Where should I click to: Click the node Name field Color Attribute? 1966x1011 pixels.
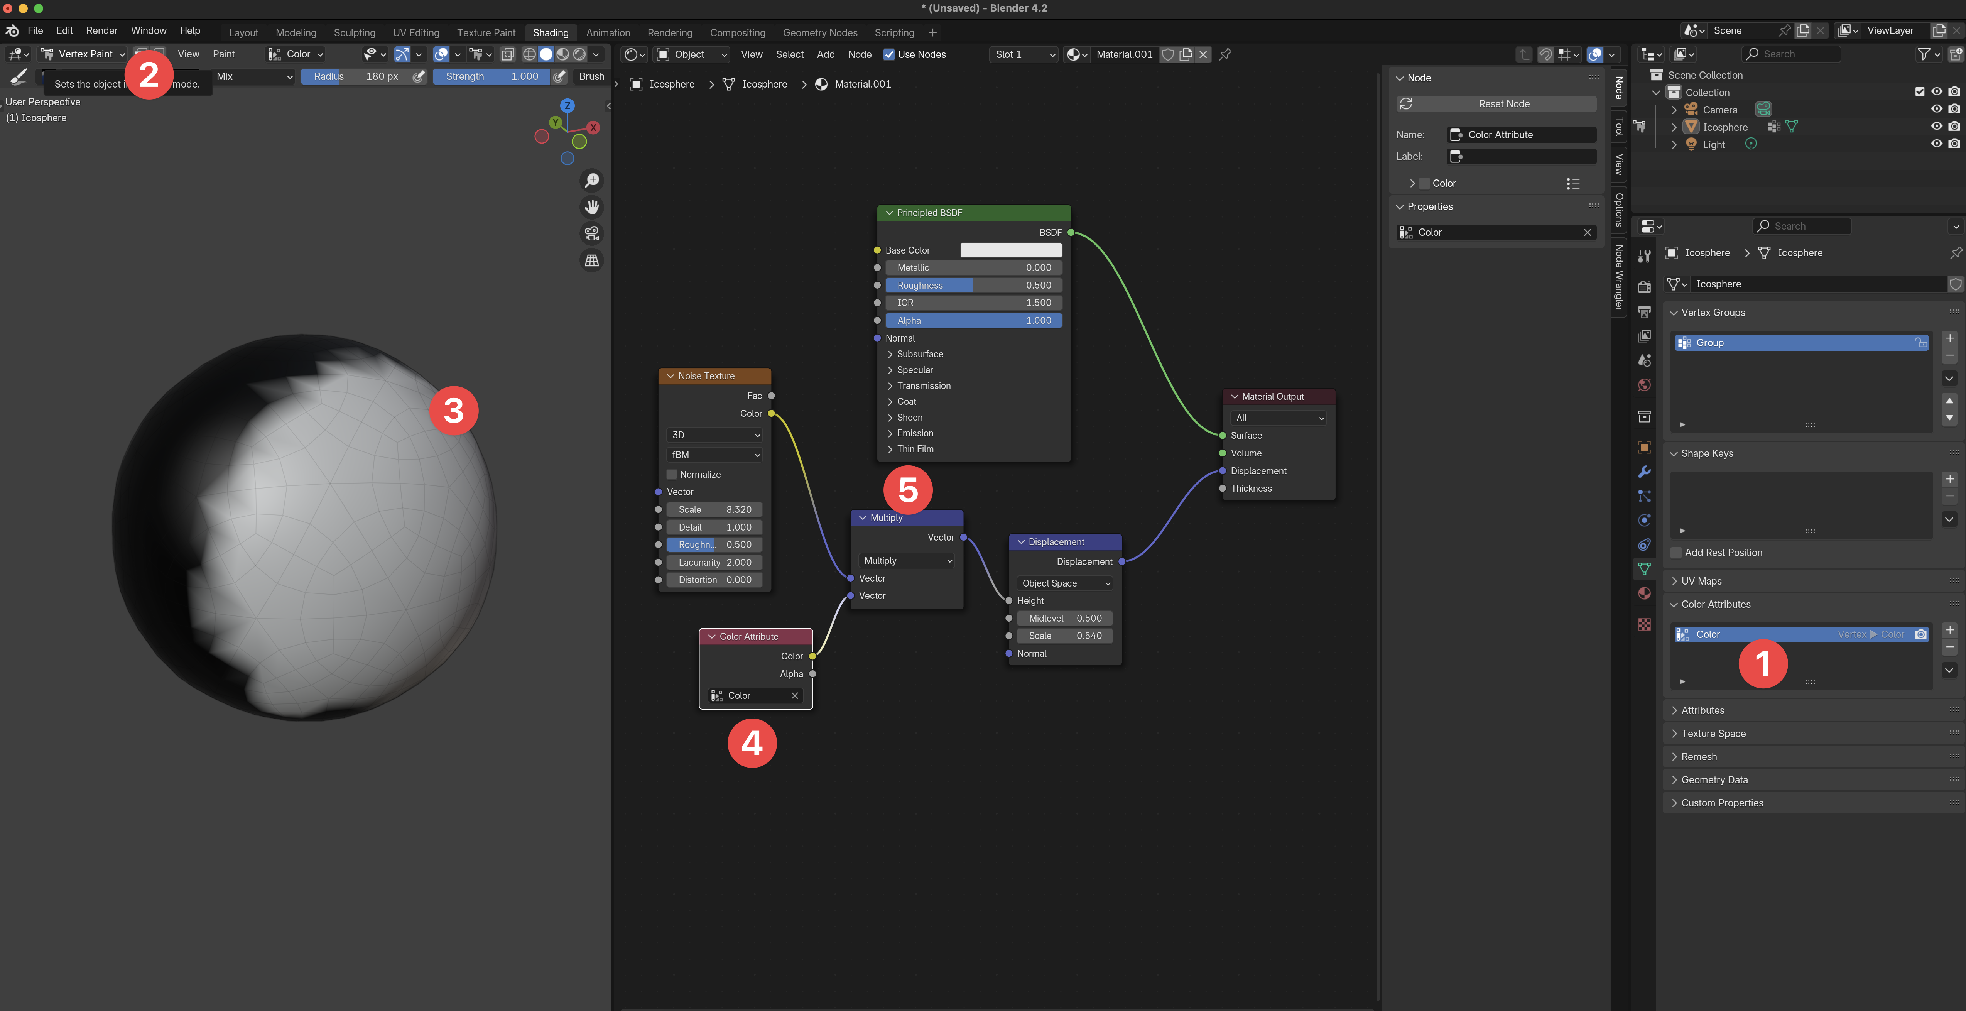[x=1522, y=134]
